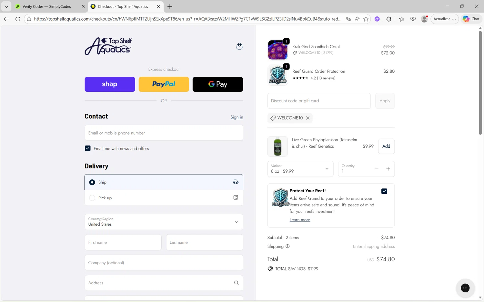
Task: Click the total savings tag icon
Action: tap(270, 269)
